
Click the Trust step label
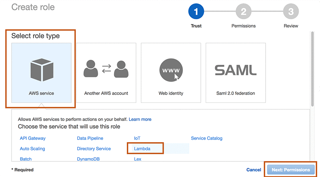(x=196, y=26)
